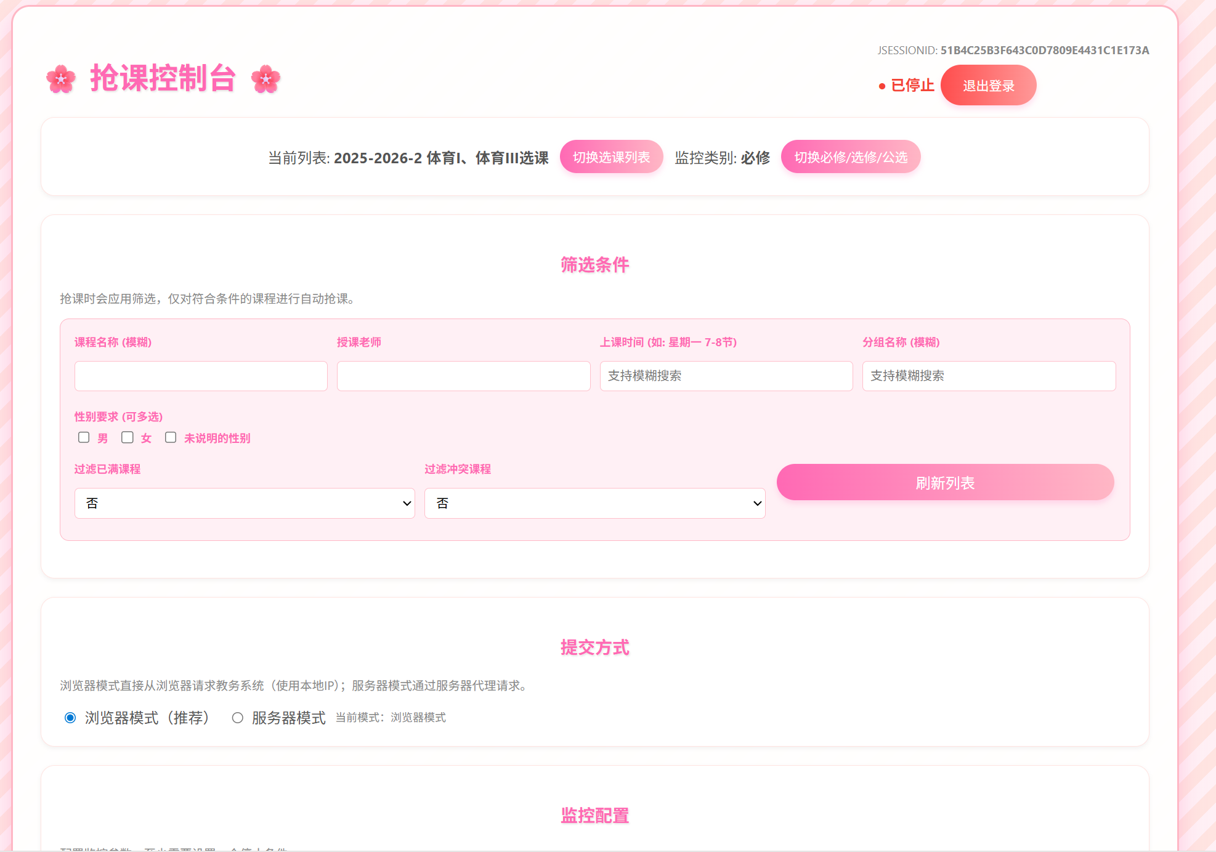
Task: Click the 已停止 status label
Action: pyautogui.click(x=911, y=86)
